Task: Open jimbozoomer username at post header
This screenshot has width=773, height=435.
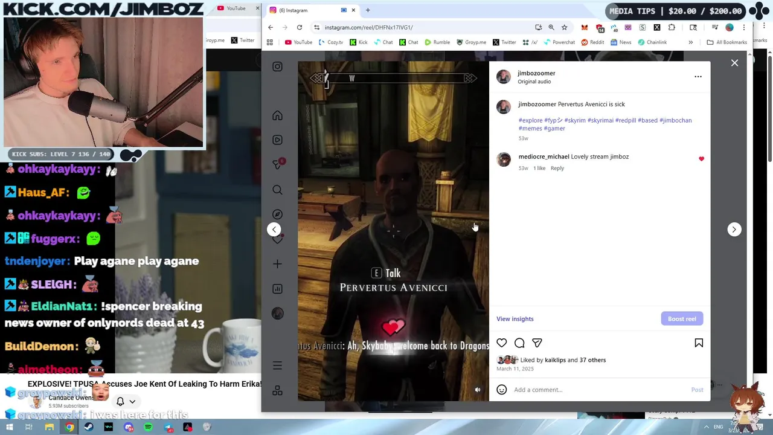Action: coord(536,73)
